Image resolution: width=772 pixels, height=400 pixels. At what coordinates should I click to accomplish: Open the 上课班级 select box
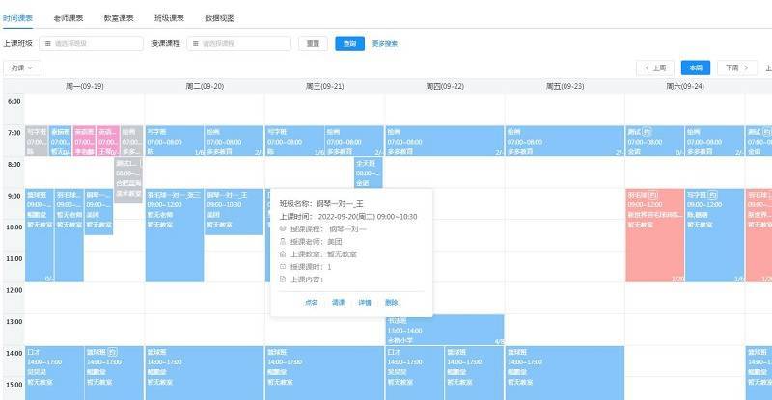pos(91,43)
